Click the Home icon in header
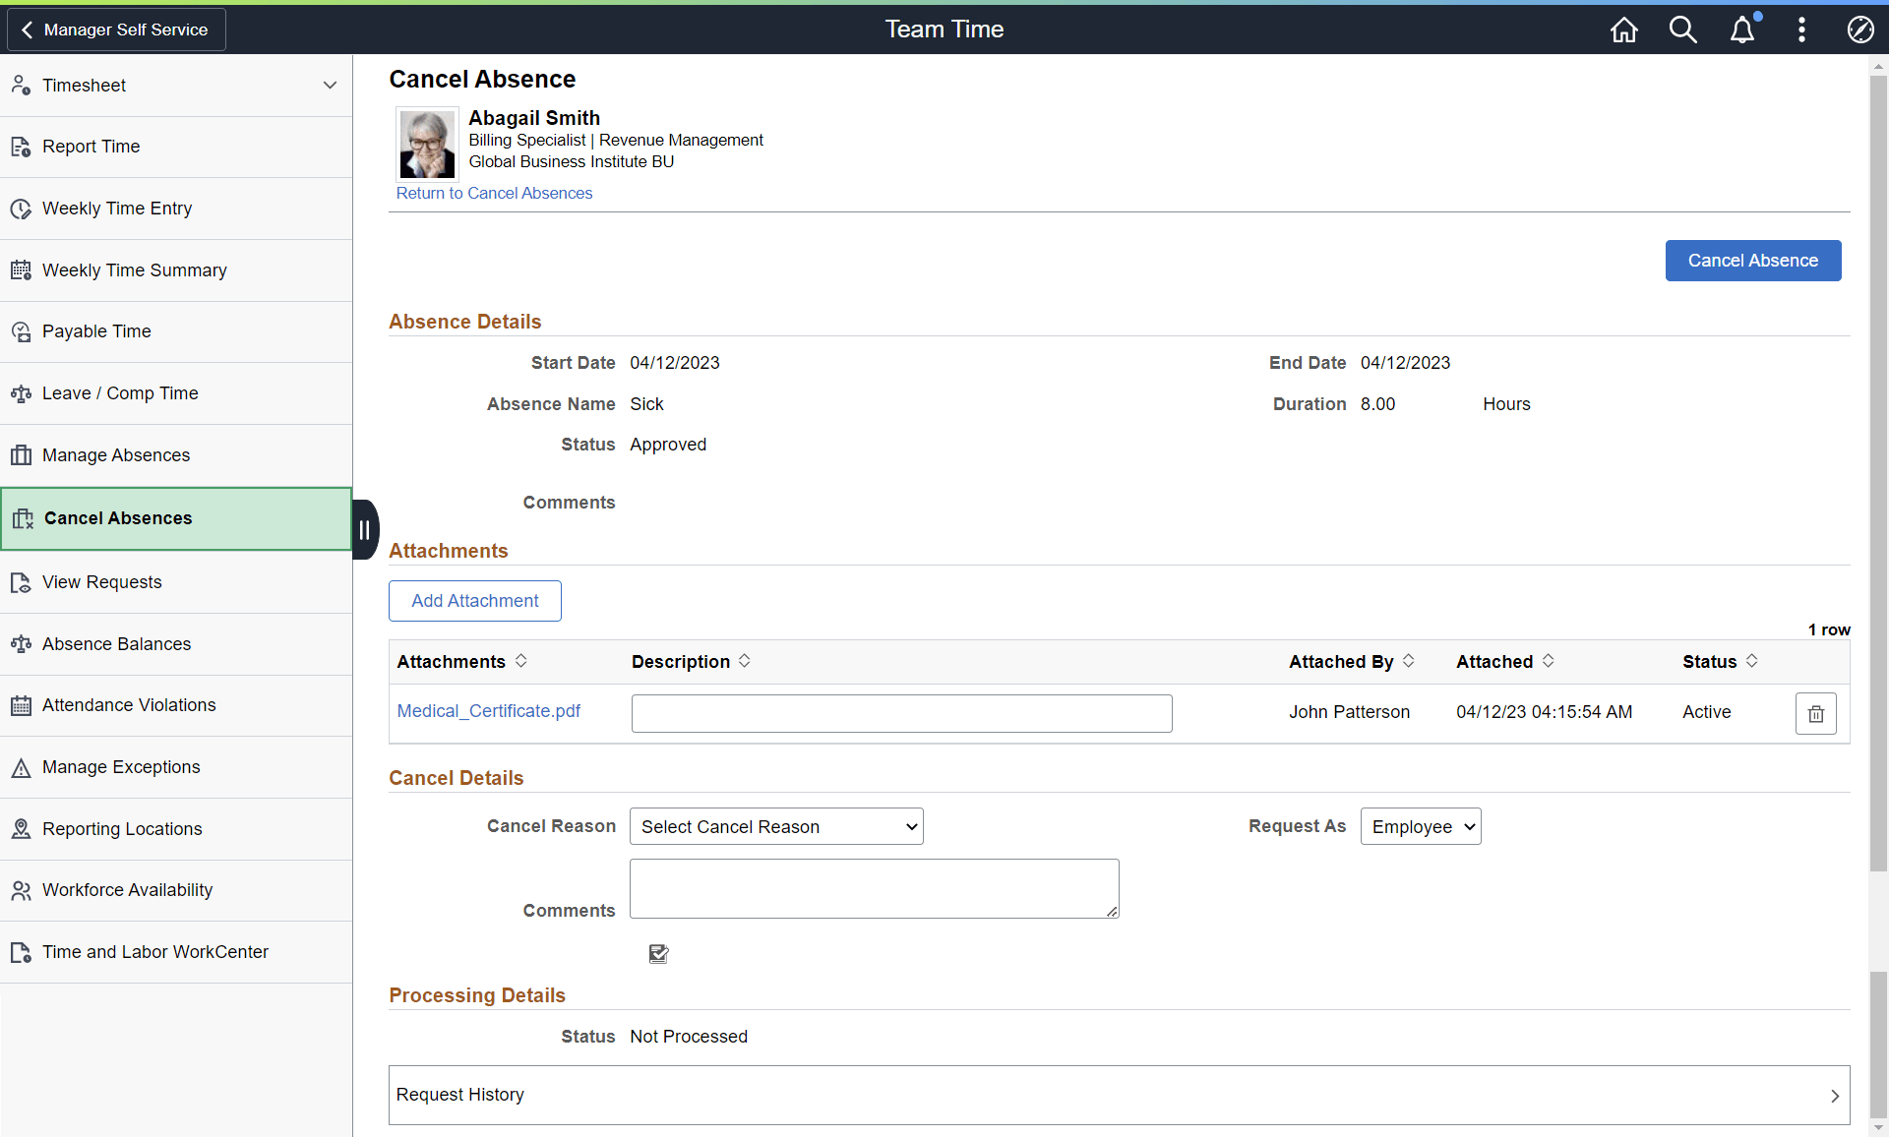This screenshot has height=1137, width=1889. (1623, 30)
